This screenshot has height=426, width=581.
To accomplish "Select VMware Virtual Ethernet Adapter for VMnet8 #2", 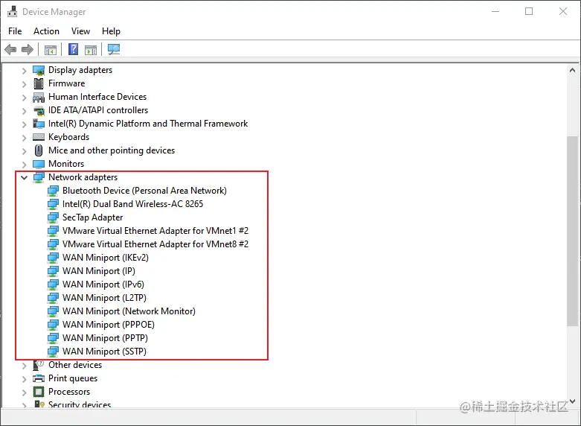I will pos(155,244).
